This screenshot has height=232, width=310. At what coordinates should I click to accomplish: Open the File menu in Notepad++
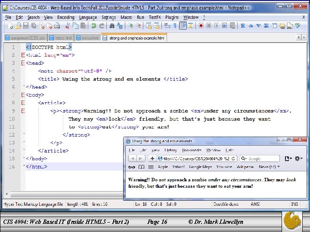click(8, 17)
